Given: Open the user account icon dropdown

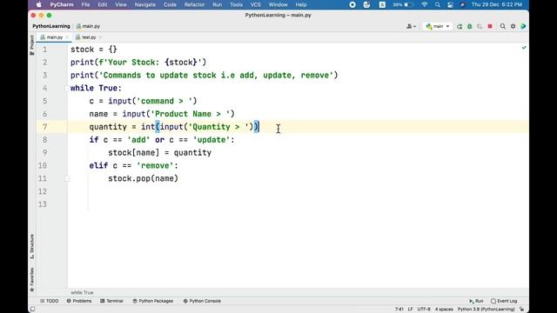Looking at the screenshot, I should [411, 26].
